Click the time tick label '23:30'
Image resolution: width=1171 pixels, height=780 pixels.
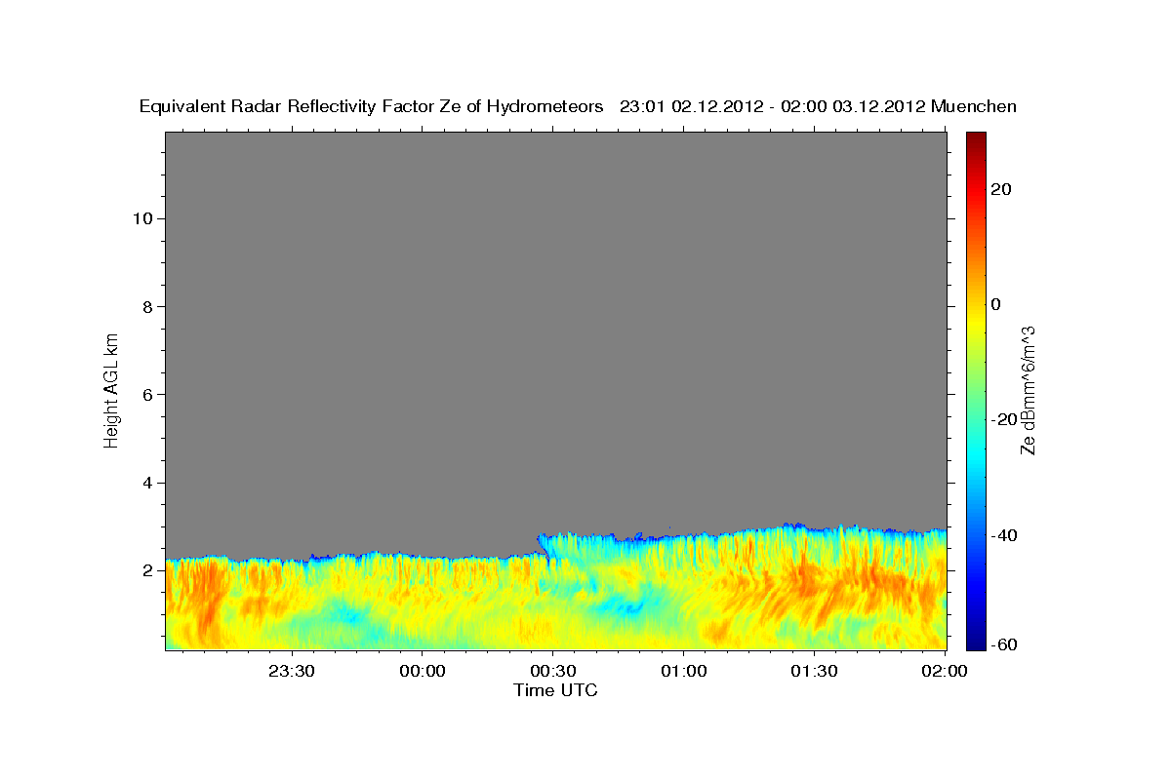292,671
